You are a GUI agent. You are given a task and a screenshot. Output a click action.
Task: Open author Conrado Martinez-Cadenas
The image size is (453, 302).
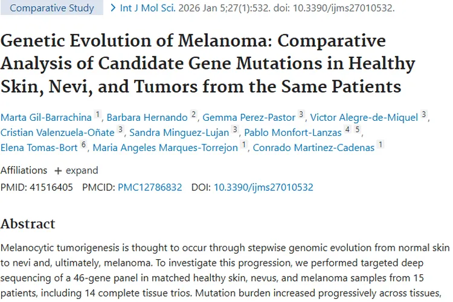(x=314, y=147)
